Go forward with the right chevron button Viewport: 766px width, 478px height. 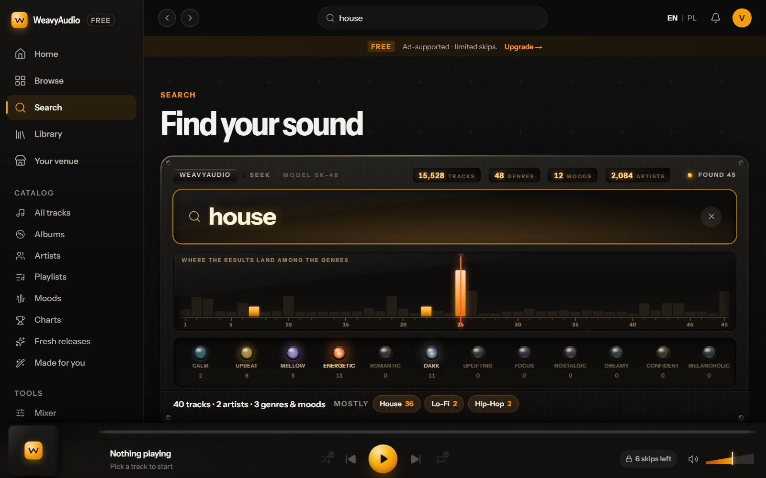(190, 18)
